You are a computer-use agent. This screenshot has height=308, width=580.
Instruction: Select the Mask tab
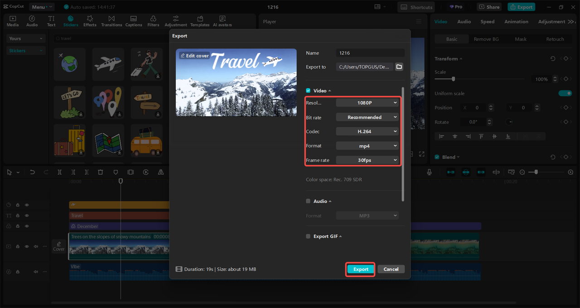521,39
